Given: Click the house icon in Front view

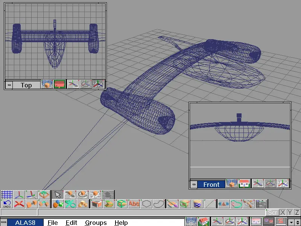Looking at the screenshot, I should tap(245, 184).
